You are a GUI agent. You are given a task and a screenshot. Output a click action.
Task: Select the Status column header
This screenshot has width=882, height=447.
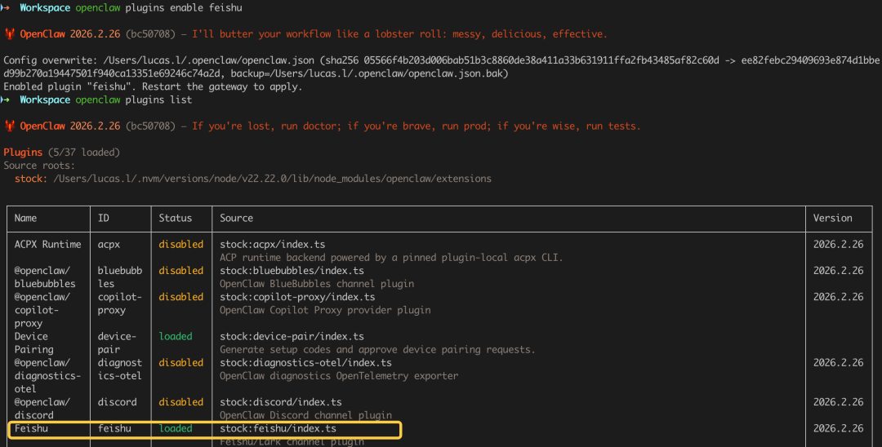[176, 219]
